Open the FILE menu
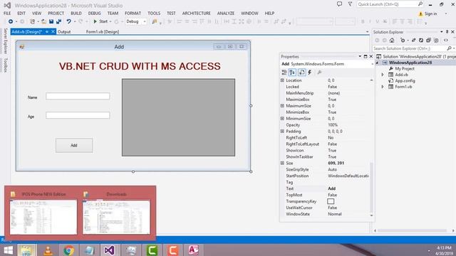 (7, 14)
